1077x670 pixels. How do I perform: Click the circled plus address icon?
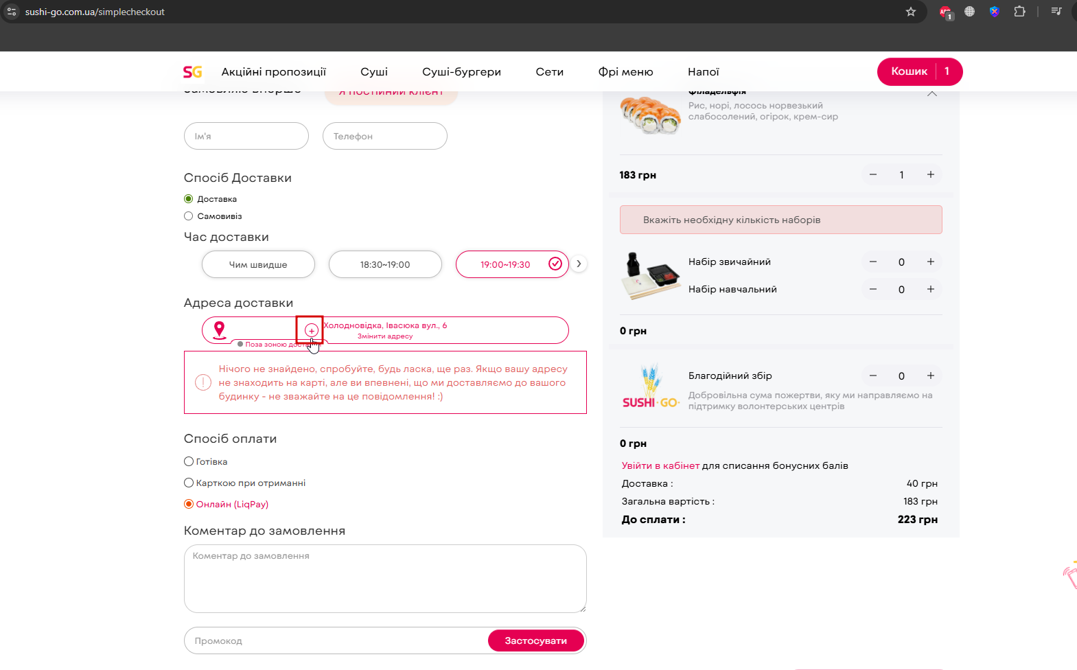pyautogui.click(x=311, y=330)
